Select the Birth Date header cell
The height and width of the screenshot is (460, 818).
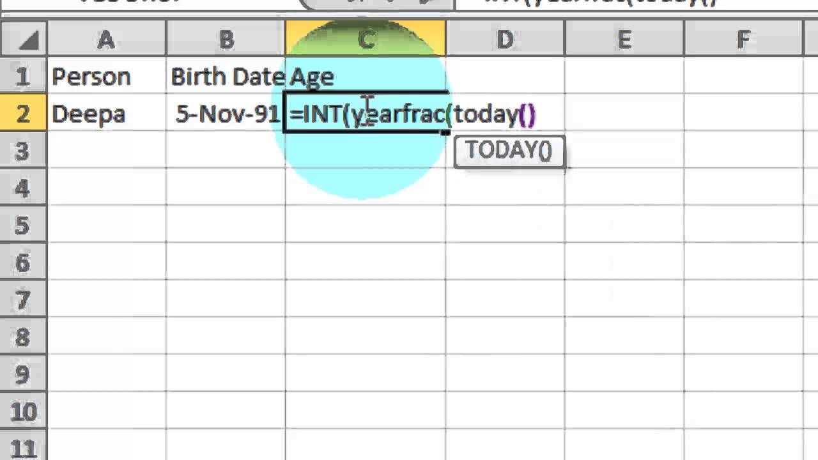(226, 77)
